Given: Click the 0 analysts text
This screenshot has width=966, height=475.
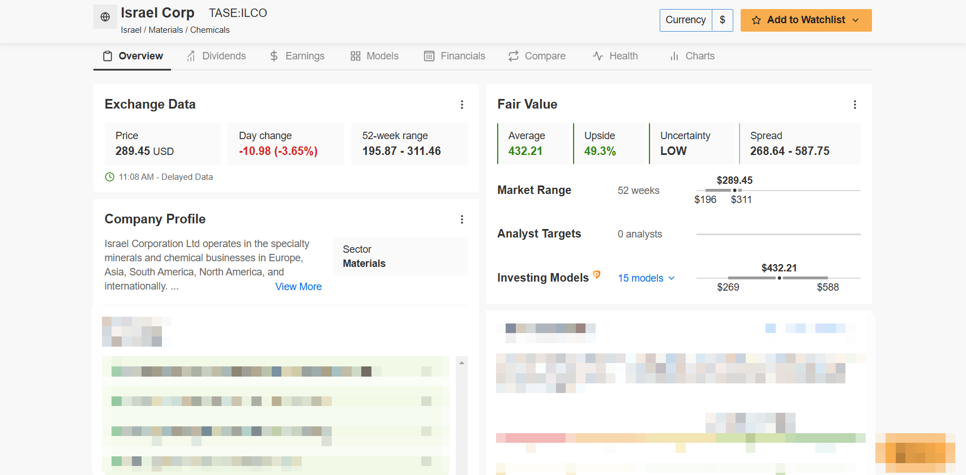Looking at the screenshot, I should pyautogui.click(x=640, y=234).
